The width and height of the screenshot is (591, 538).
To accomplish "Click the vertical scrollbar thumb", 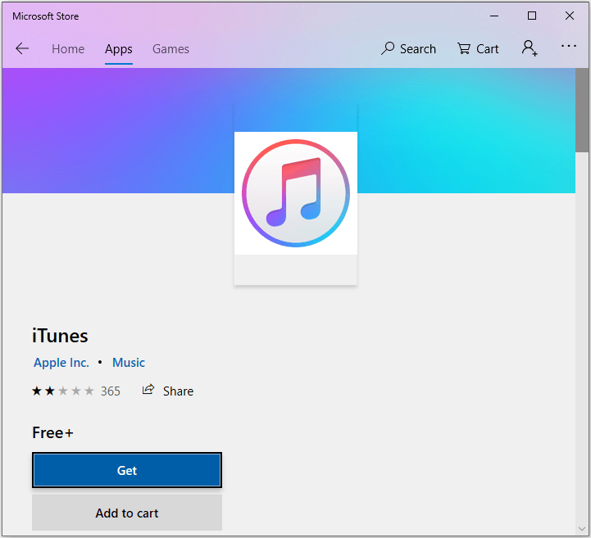I will click(x=583, y=111).
